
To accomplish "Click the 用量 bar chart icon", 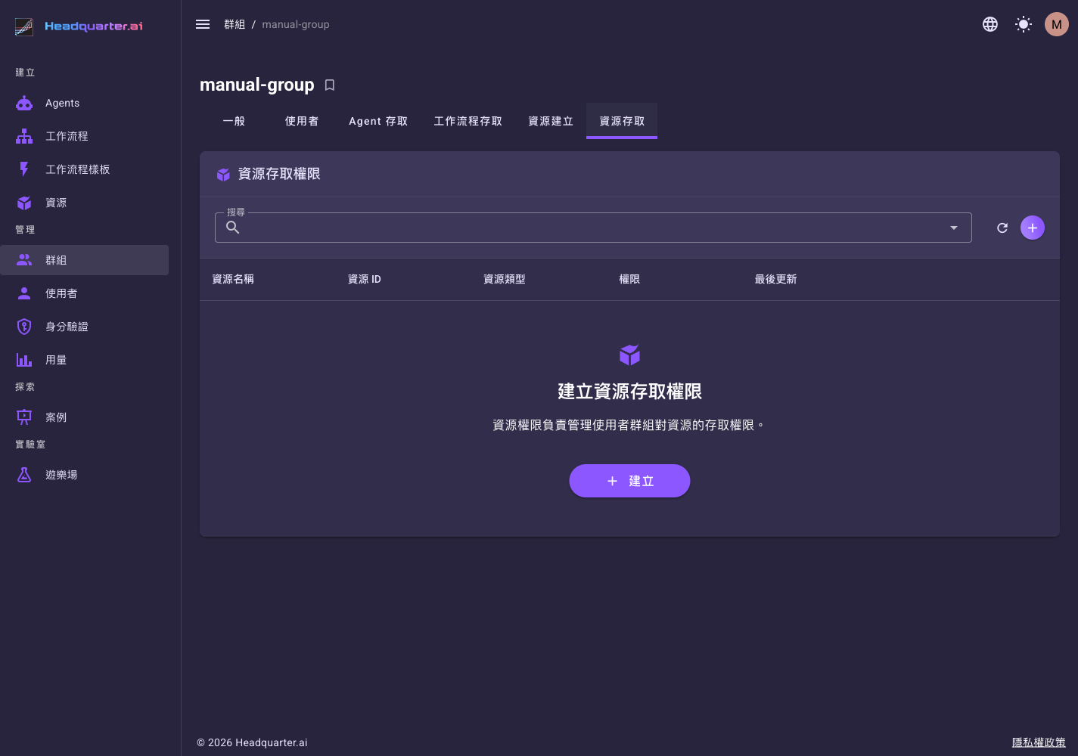I will point(24,360).
